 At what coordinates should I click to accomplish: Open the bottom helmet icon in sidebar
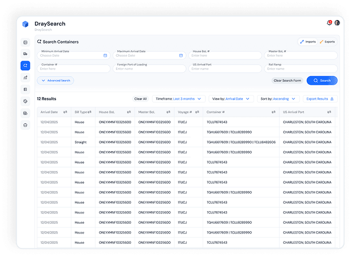click(25, 125)
